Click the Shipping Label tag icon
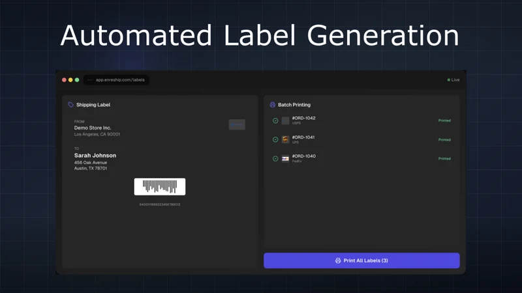This screenshot has height=293, width=522. tap(70, 105)
